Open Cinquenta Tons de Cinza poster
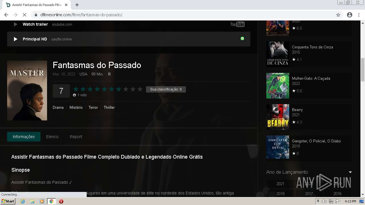 tap(278, 54)
